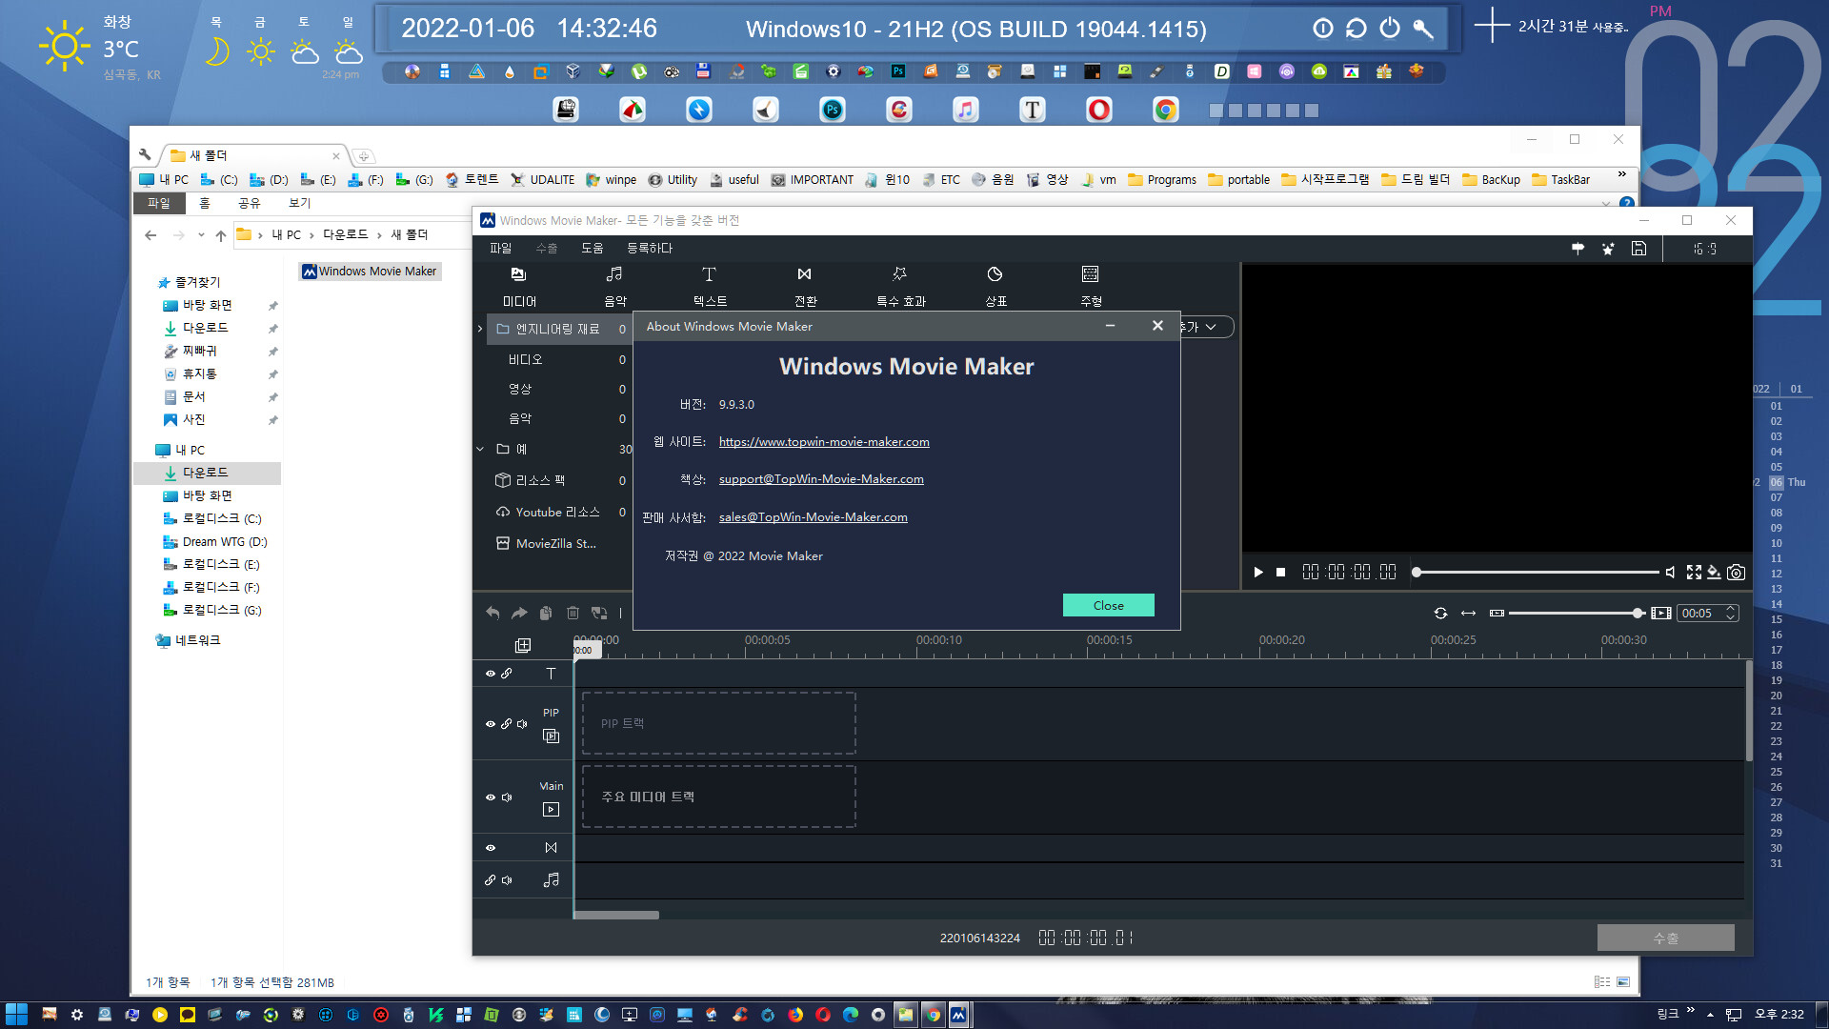Adjust the 00:05 duration stepper
The width and height of the screenshot is (1829, 1029).
coord(1731,614)
